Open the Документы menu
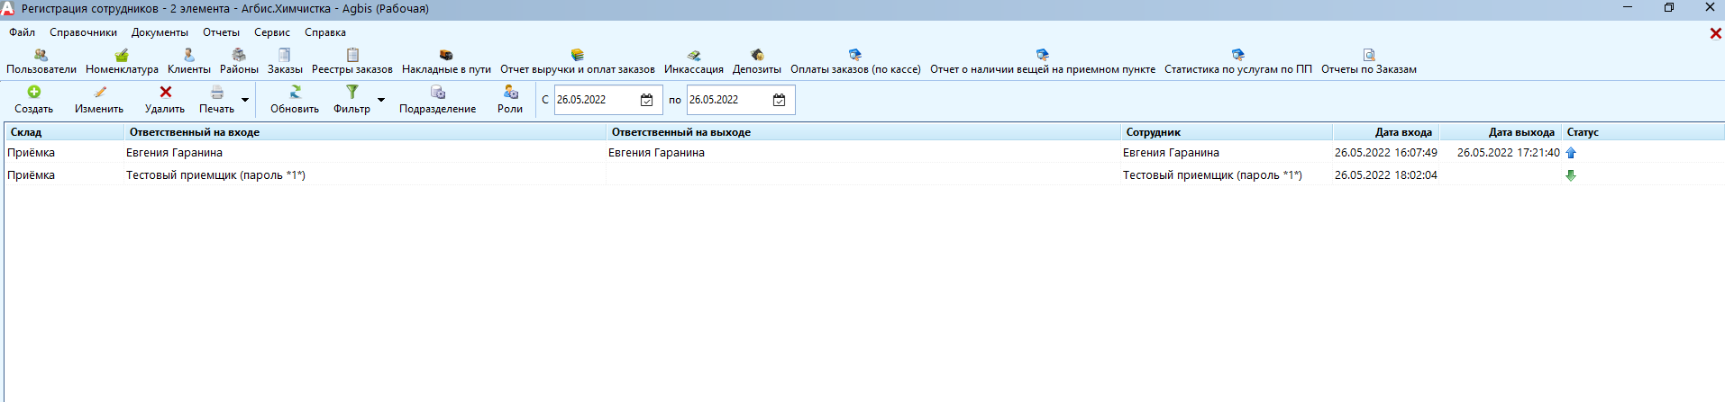This screenshot has width=1725, height=402. [x=160, y=32]
